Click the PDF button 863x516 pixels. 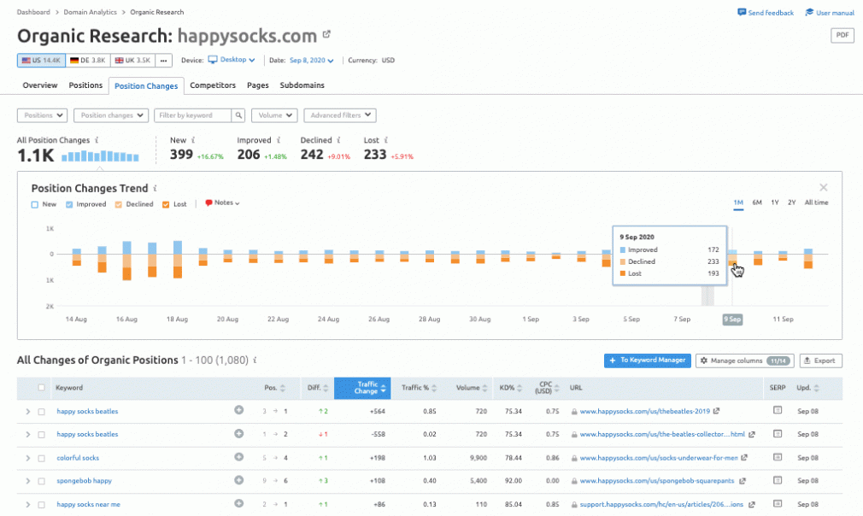(842, 35)
